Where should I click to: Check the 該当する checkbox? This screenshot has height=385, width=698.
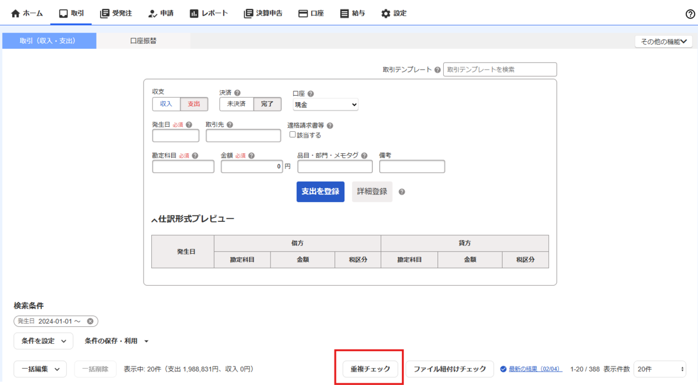click(x=293, y=135)
